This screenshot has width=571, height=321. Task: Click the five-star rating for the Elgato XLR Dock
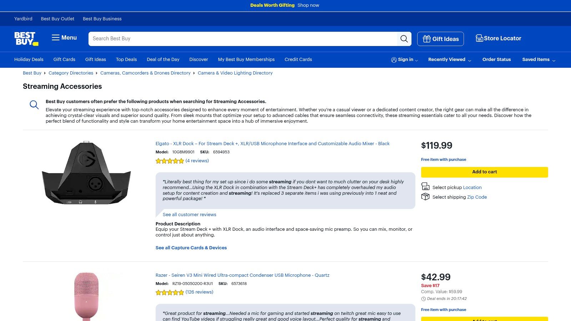170,161
